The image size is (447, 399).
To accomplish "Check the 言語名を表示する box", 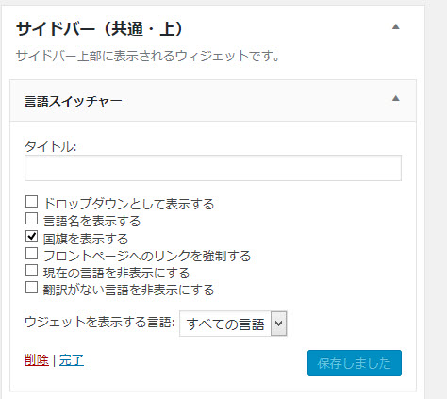I will pos(31,219).
